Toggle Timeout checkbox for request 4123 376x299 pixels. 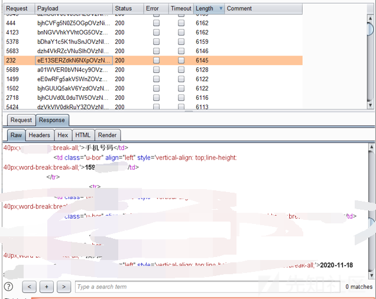(181, 32)
